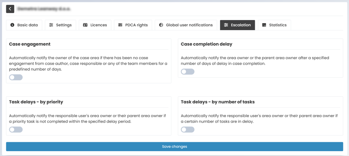Click the Licences card icon
Image resolution: width=349 pixels, height=156 pixels.
[85, 25]
